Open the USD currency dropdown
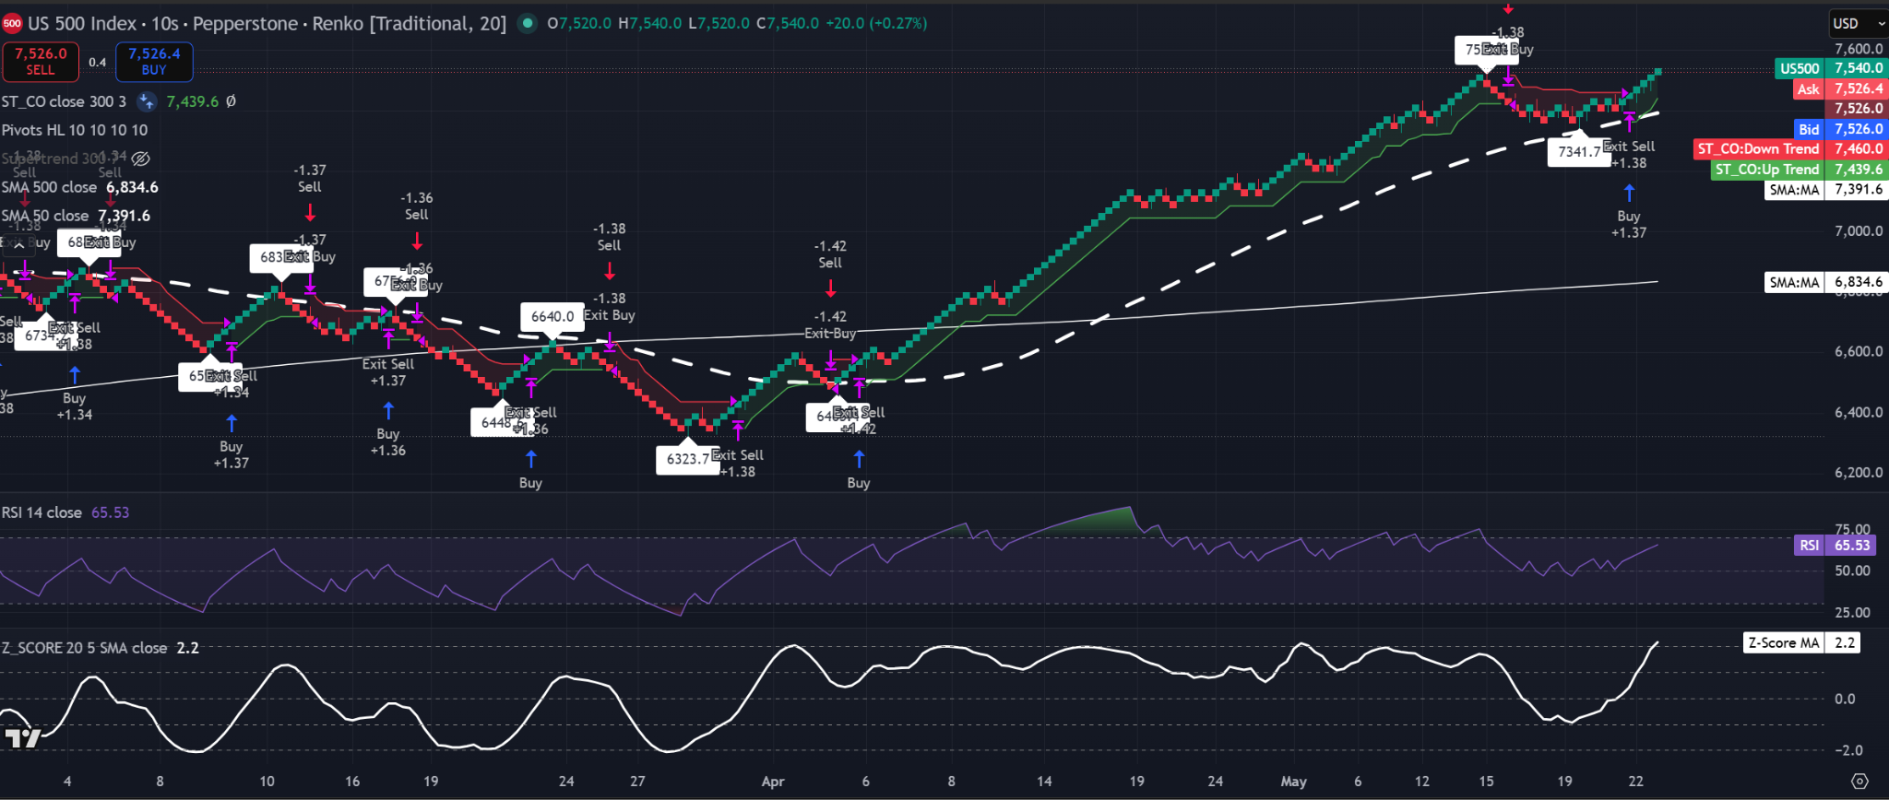The width and height of the screenshot is (1889, 800). pos(1858,23)
